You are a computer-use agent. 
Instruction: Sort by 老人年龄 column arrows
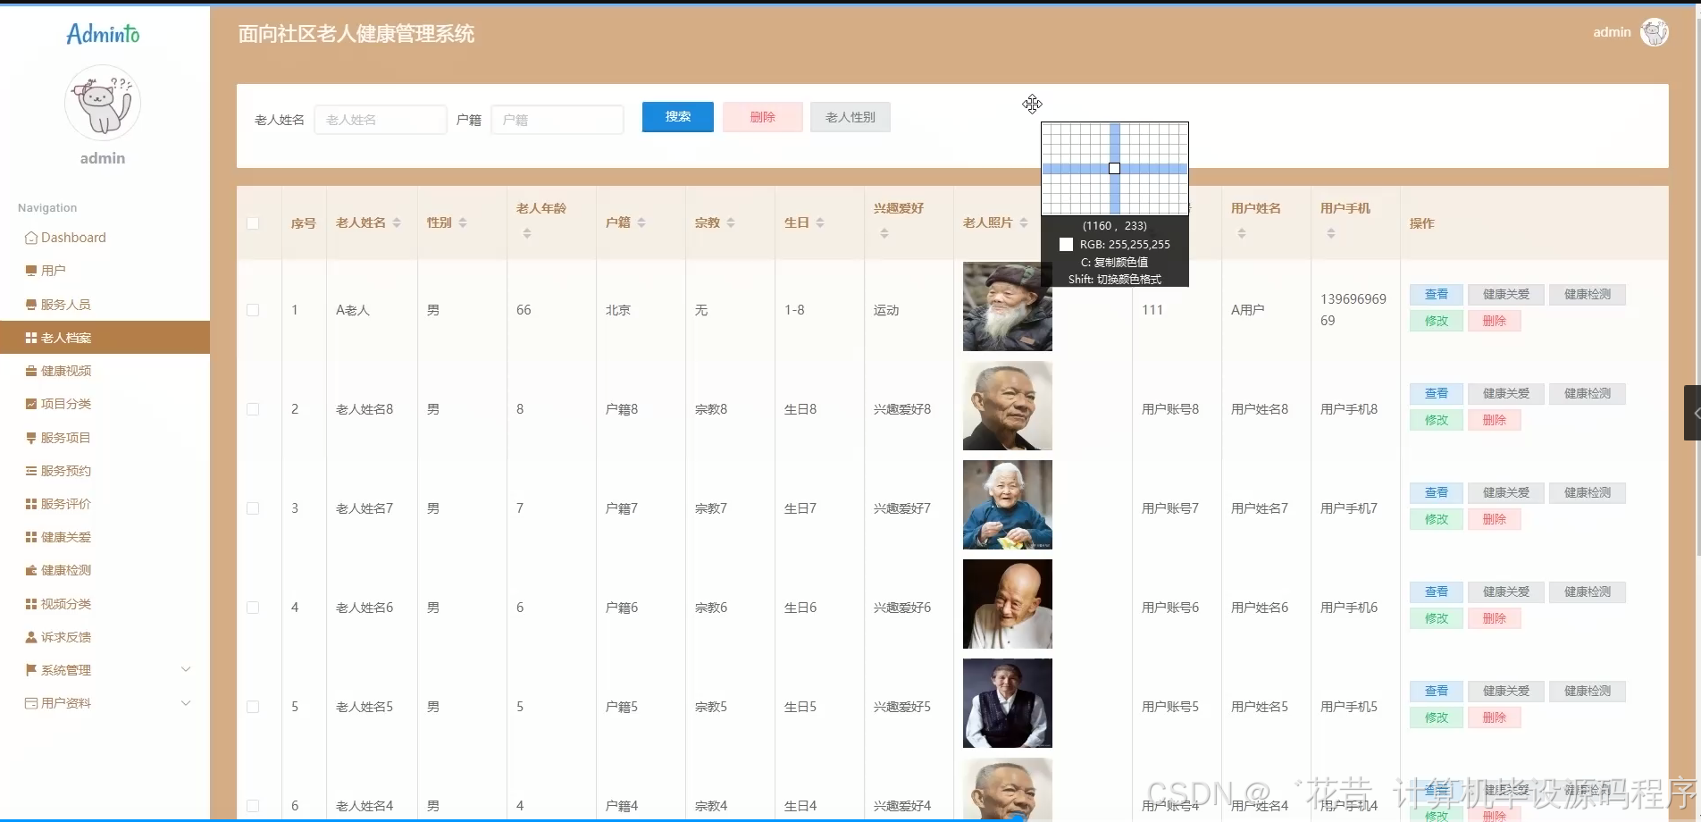tap(527, 233)
